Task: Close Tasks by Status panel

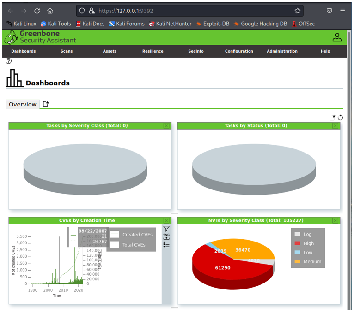Action: point(335,126)
